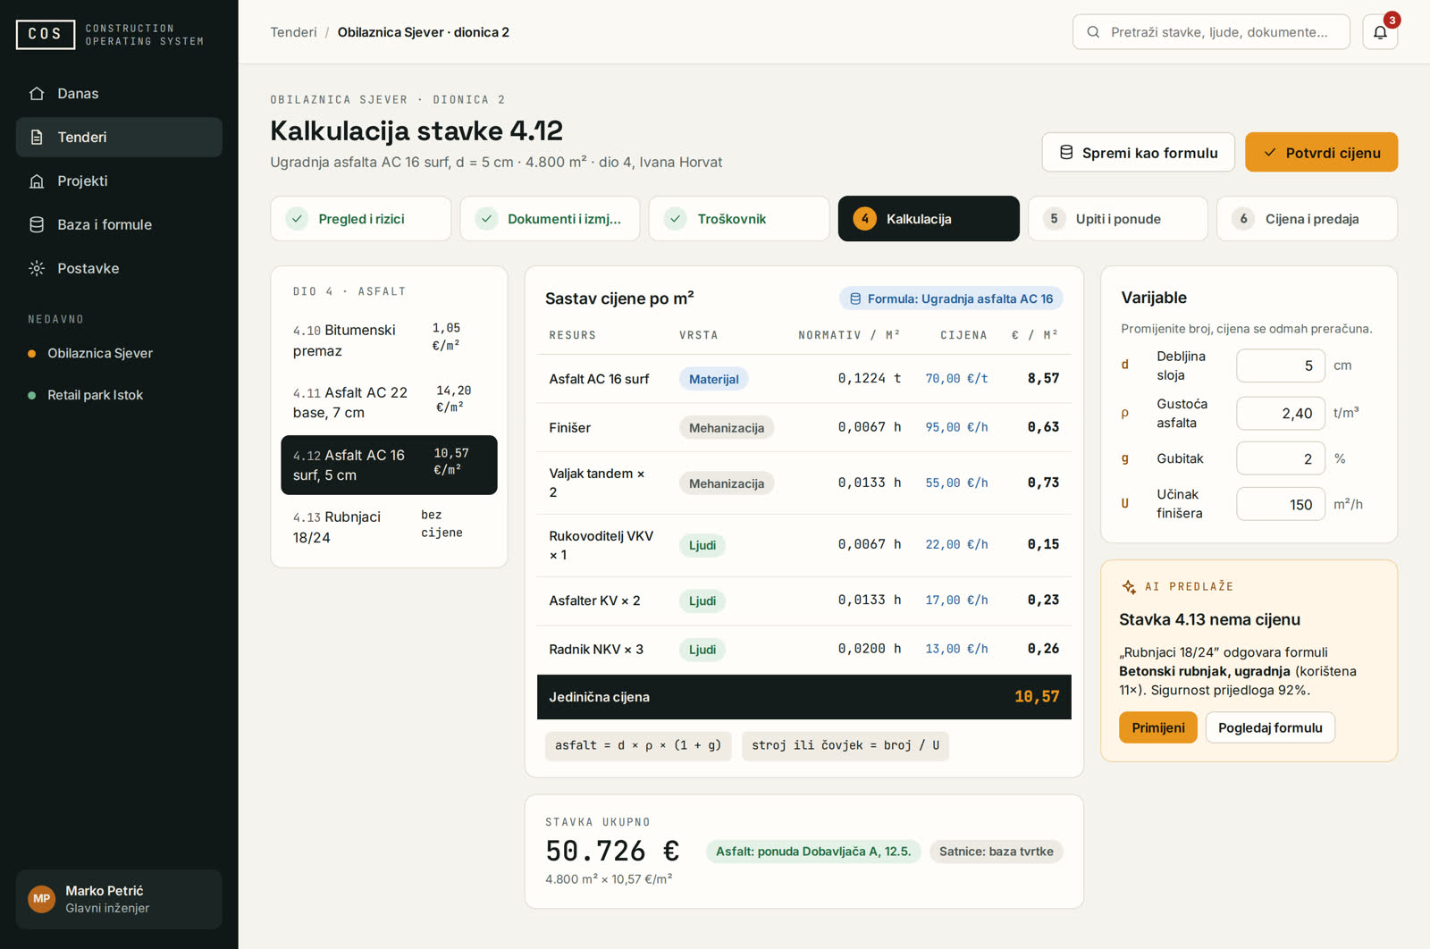
Task: Open the notifications bell icon
Action: 1380,32
